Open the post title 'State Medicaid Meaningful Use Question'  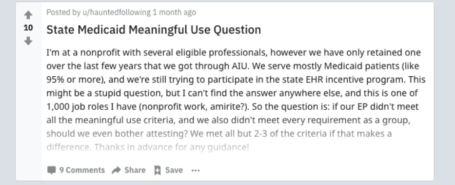click(x=154, y=30)
